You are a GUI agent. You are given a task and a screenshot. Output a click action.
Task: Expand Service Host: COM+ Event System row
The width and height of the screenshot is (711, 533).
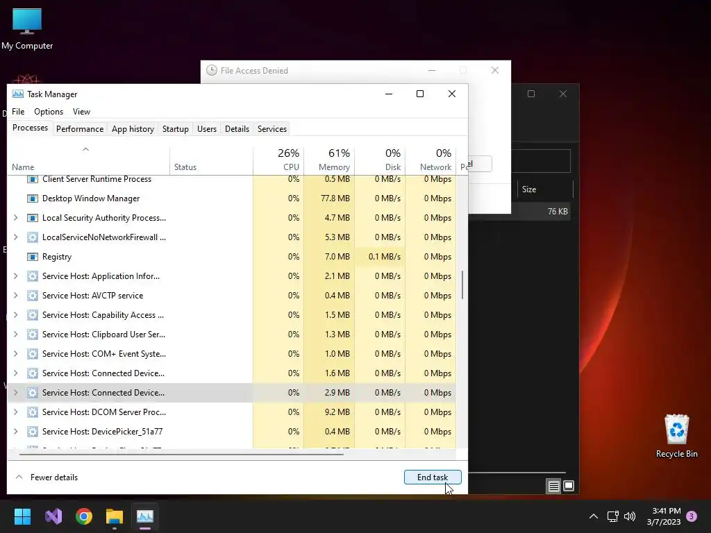15,354
